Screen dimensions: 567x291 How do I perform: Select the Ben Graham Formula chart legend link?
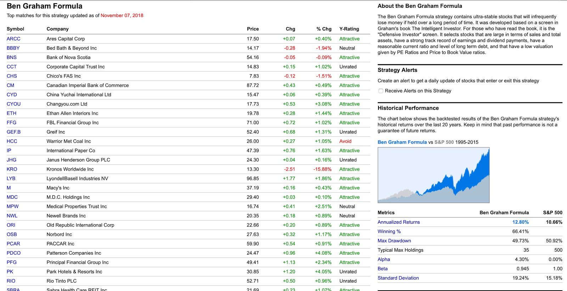point(402,142)
